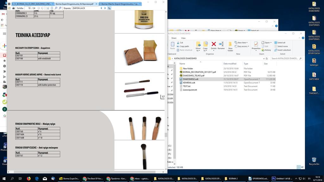Viewport: 324px width, 182px height.
Task: Click the blue Help icon in Explorer
Action: (303, 38)
